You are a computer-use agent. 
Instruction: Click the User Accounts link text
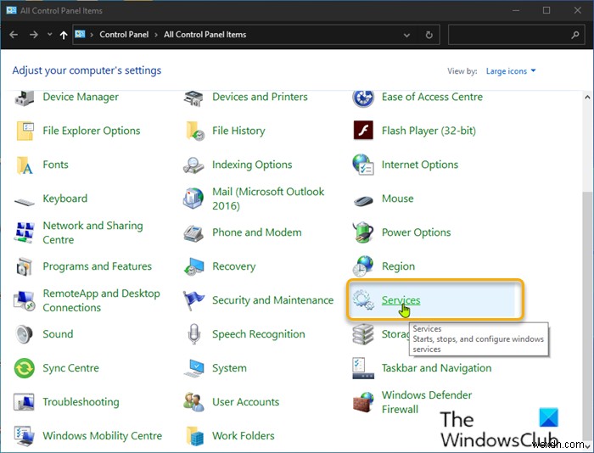click(245, 402)
